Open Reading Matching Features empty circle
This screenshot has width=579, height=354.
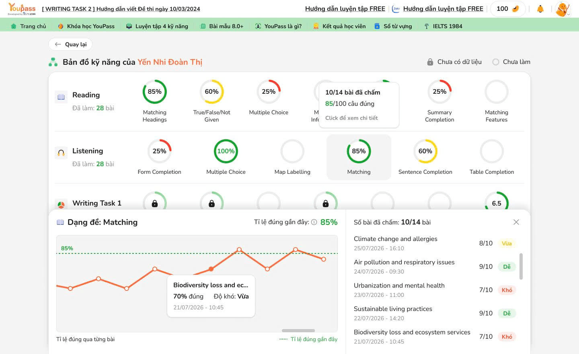[497, 92]
